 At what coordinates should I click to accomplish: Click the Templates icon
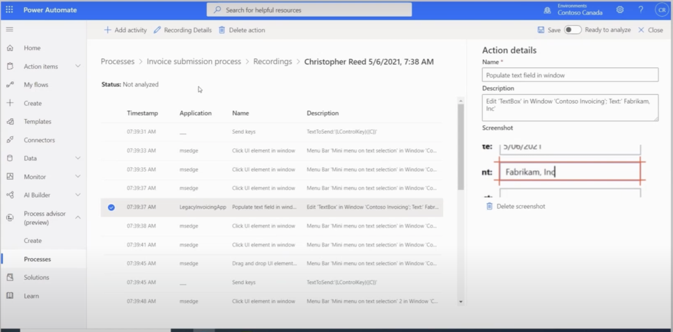(10, 121)
